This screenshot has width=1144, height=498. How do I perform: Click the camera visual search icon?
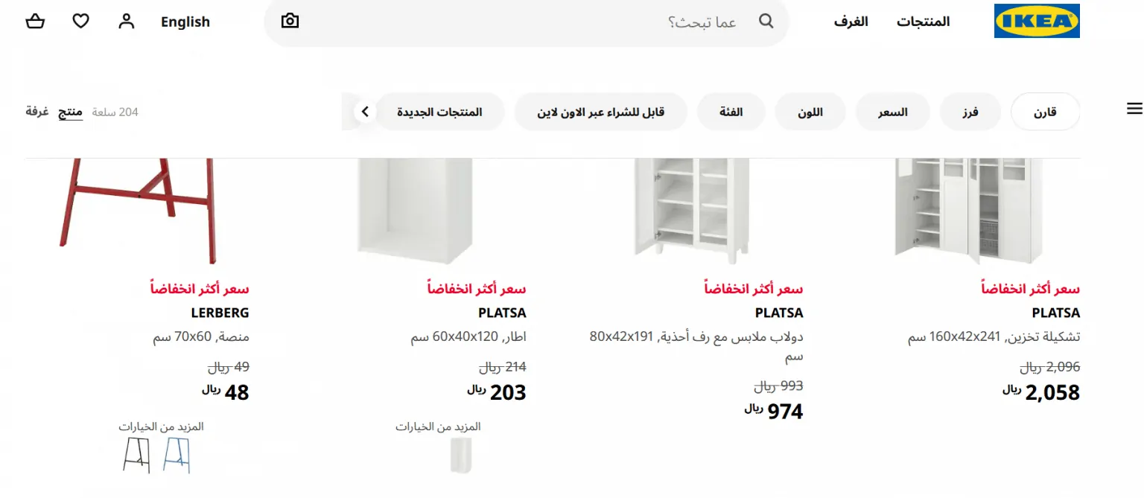pos(290,22)
